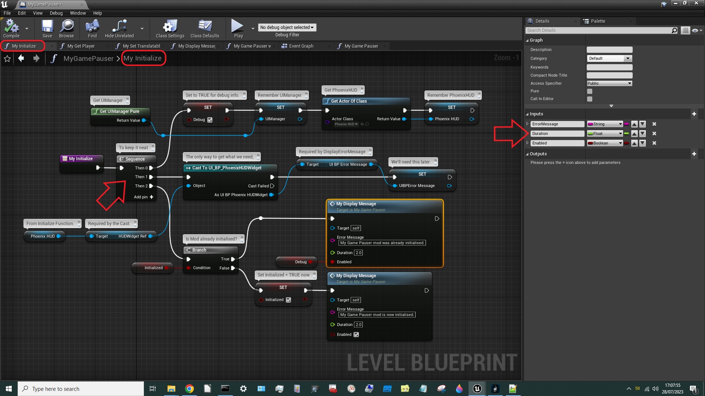Click search magnifier in Details search box
Screen dimensions: 705x396
pyautogui.click(x=674, y=30)
